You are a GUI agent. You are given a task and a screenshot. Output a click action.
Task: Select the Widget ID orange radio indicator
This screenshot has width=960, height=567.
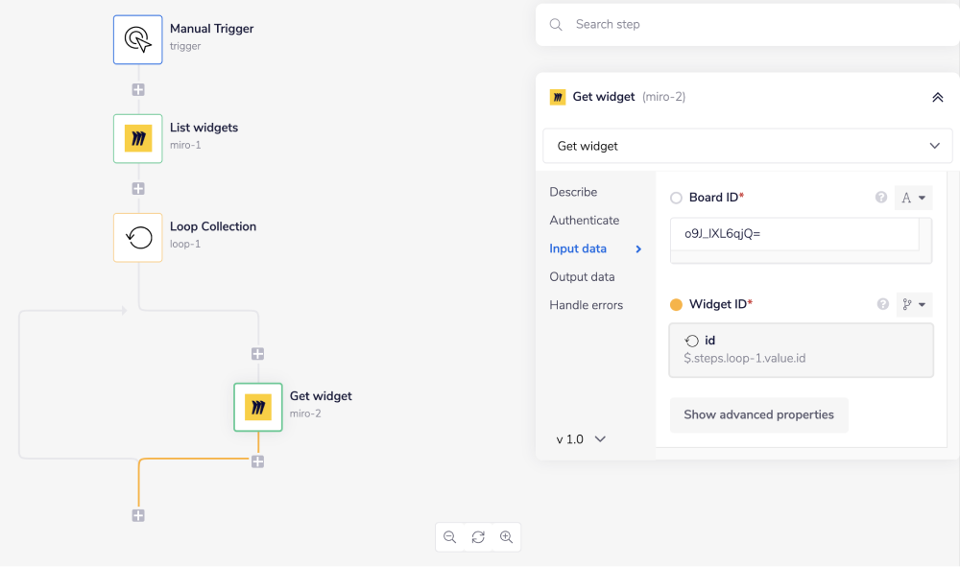tap(676, 304)
